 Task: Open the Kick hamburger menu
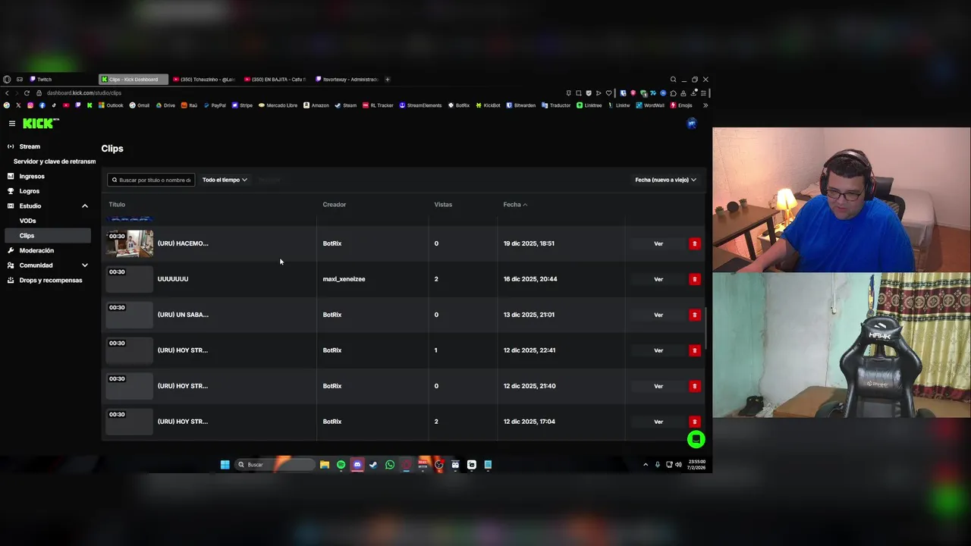click(x=12, y=124)
